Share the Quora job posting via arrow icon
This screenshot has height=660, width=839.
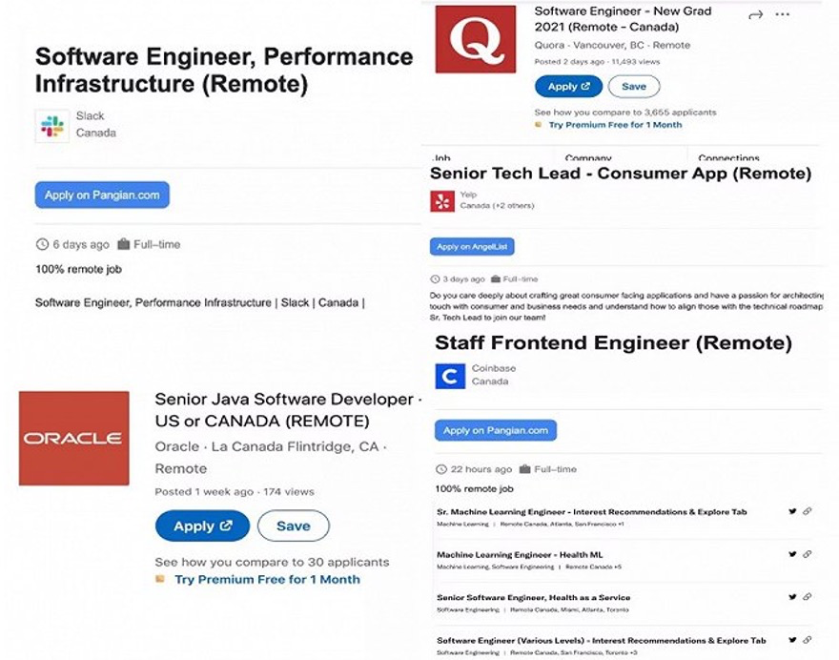click(x=756, y=14)
